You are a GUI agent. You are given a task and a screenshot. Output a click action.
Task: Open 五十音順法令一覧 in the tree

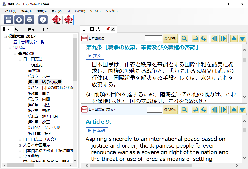(29, 42)
